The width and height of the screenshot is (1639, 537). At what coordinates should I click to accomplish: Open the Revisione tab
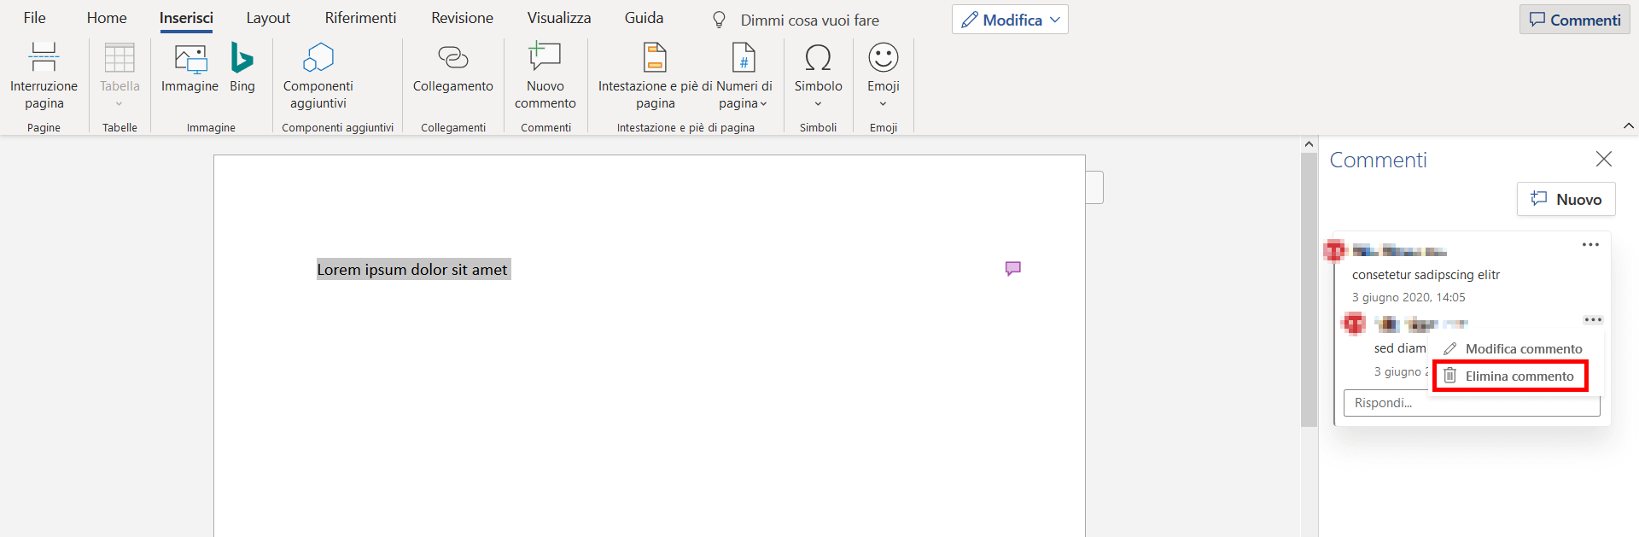tap(462, 18)
